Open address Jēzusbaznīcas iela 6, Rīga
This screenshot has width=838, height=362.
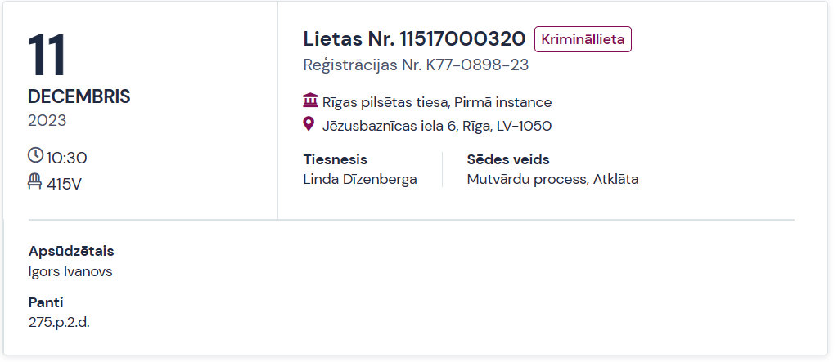pyautogui.click(x=437, y=126)
